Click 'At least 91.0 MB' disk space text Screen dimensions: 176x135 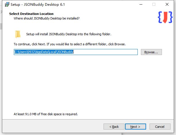click(x=46, y=114)
